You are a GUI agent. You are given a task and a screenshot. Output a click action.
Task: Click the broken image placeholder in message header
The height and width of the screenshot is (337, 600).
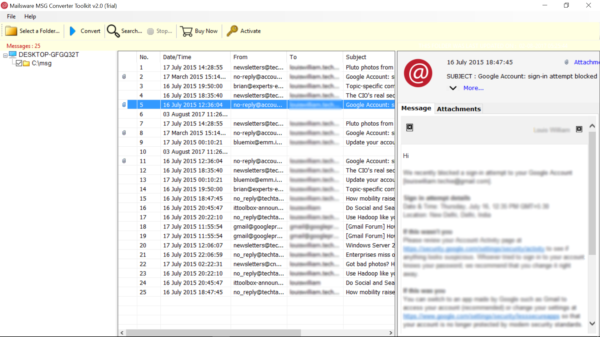[x=410, y=127]
